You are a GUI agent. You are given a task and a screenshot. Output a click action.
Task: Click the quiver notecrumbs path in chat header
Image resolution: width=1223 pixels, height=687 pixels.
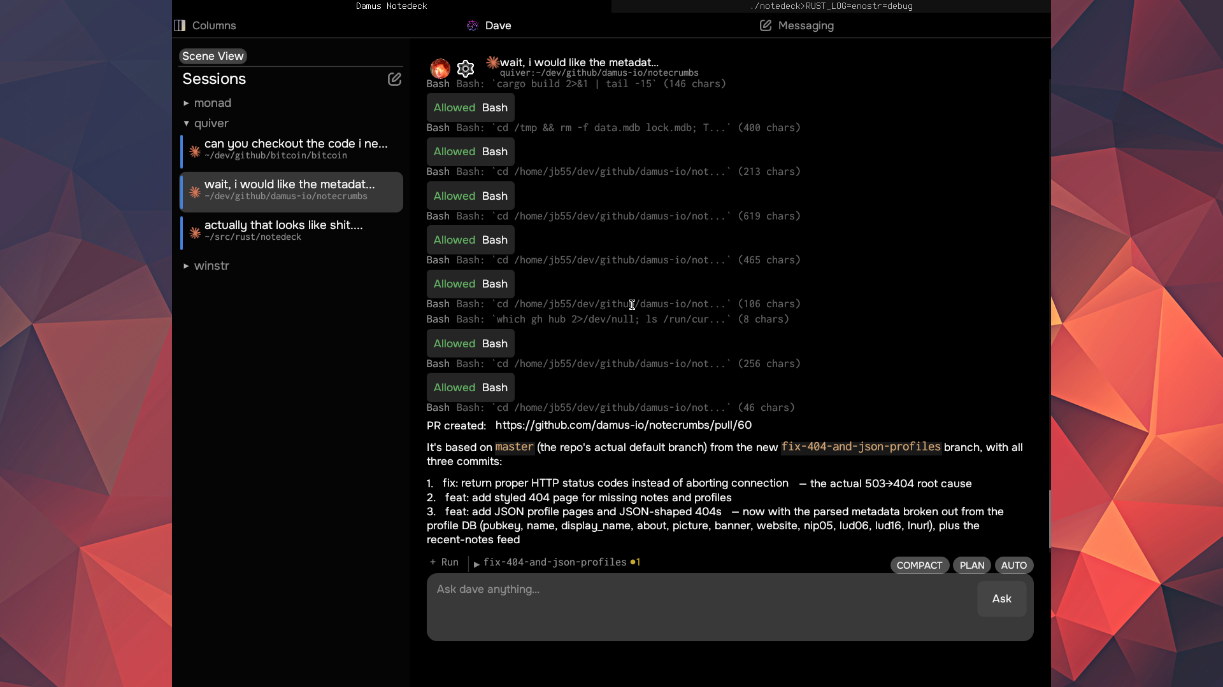[599, 73]
